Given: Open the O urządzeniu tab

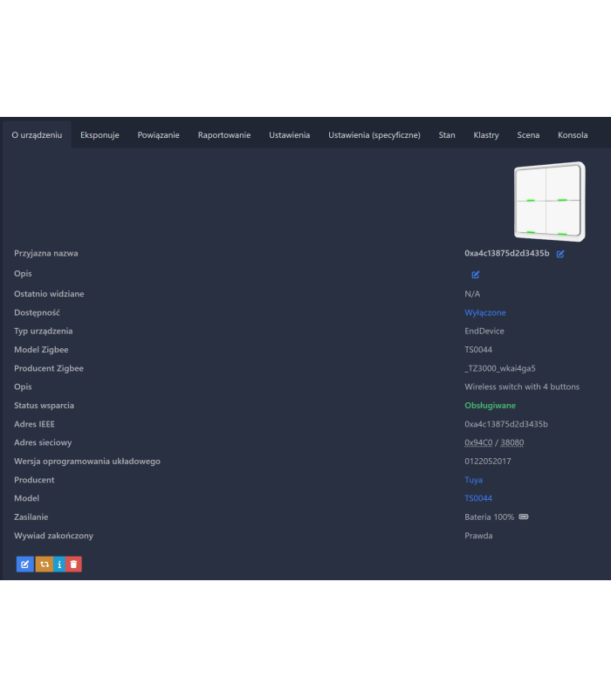Looking at the screenshot, I should [x=37, y=135].
